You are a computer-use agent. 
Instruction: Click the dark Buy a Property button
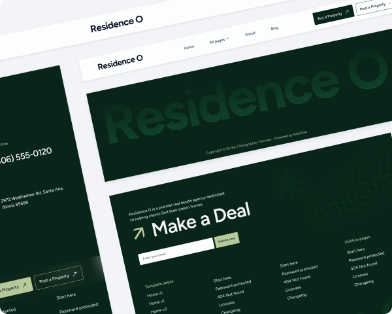[333, 15]
